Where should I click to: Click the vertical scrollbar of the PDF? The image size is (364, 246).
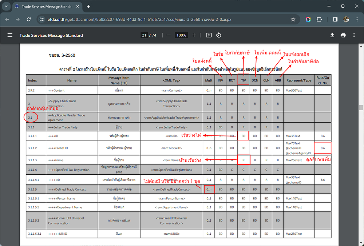pyautogui.click(x=361, y=107)
